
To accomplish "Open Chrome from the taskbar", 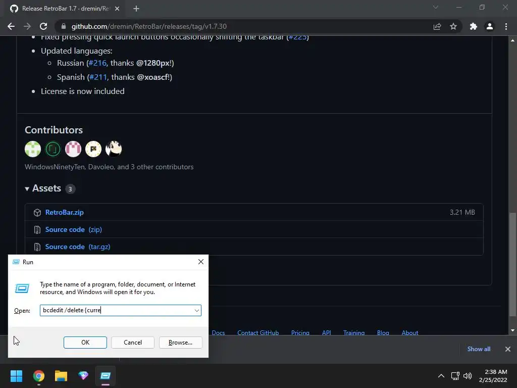I will coord(38,376).
